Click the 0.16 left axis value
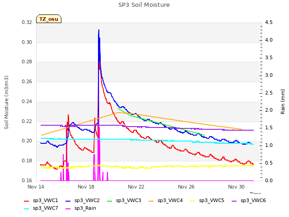289x217 pixels. [x=27, y=180]
